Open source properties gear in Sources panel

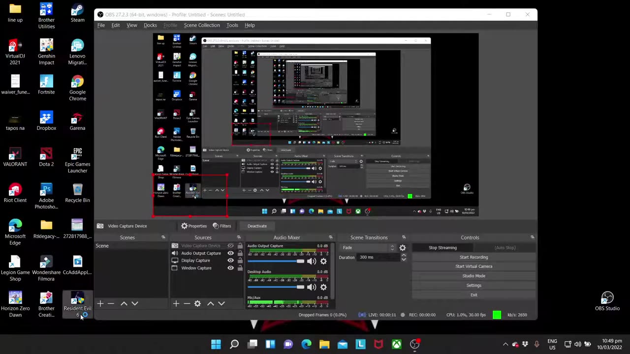[197, 303]
